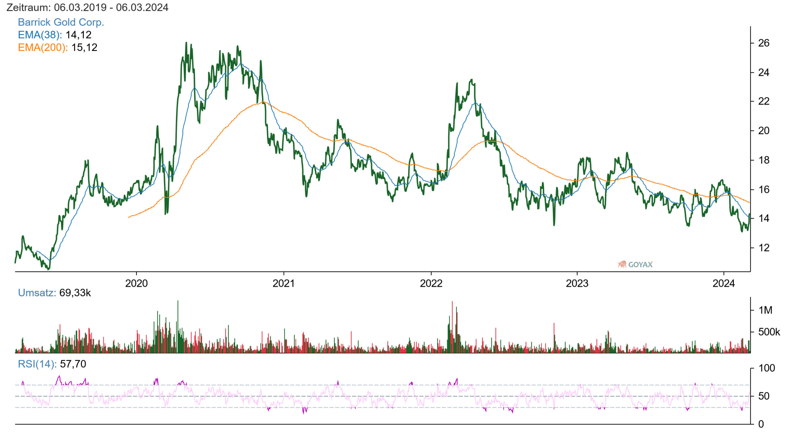Click the price axis label 16
Viewport: 800px width, 446px height.
tap(764, 189)
